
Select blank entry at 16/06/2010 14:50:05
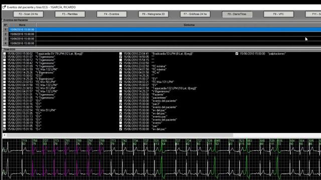[139, 56]
